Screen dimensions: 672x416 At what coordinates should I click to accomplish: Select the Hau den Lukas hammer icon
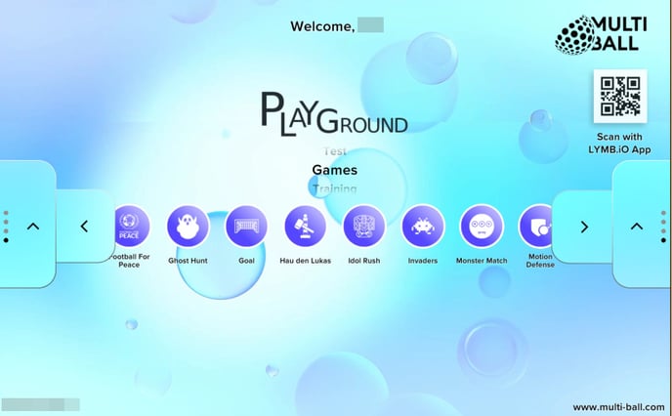pos(305,227)
